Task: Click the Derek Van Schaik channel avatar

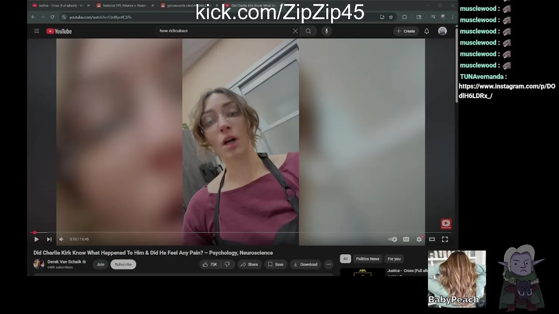Action: pyautogui.click(x=39, y=264)
